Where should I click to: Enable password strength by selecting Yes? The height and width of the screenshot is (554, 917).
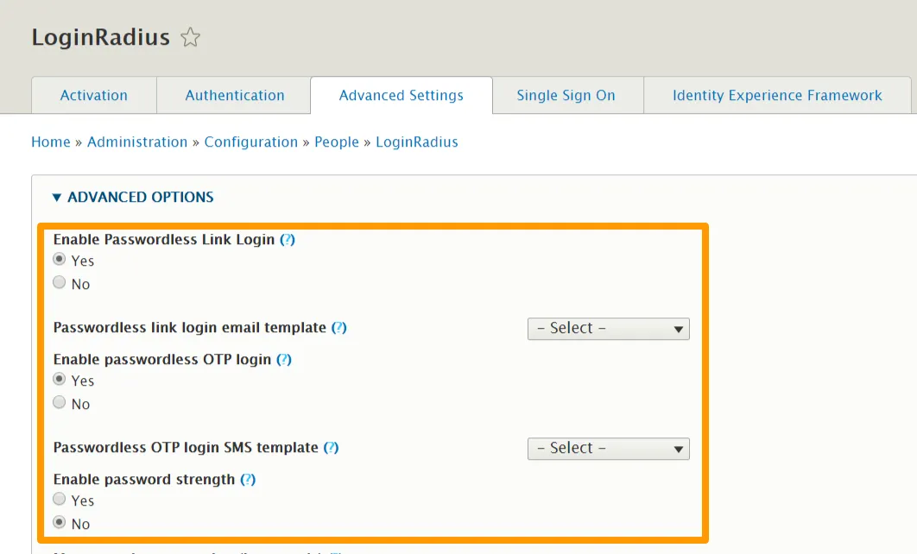[x=60, y=500]
